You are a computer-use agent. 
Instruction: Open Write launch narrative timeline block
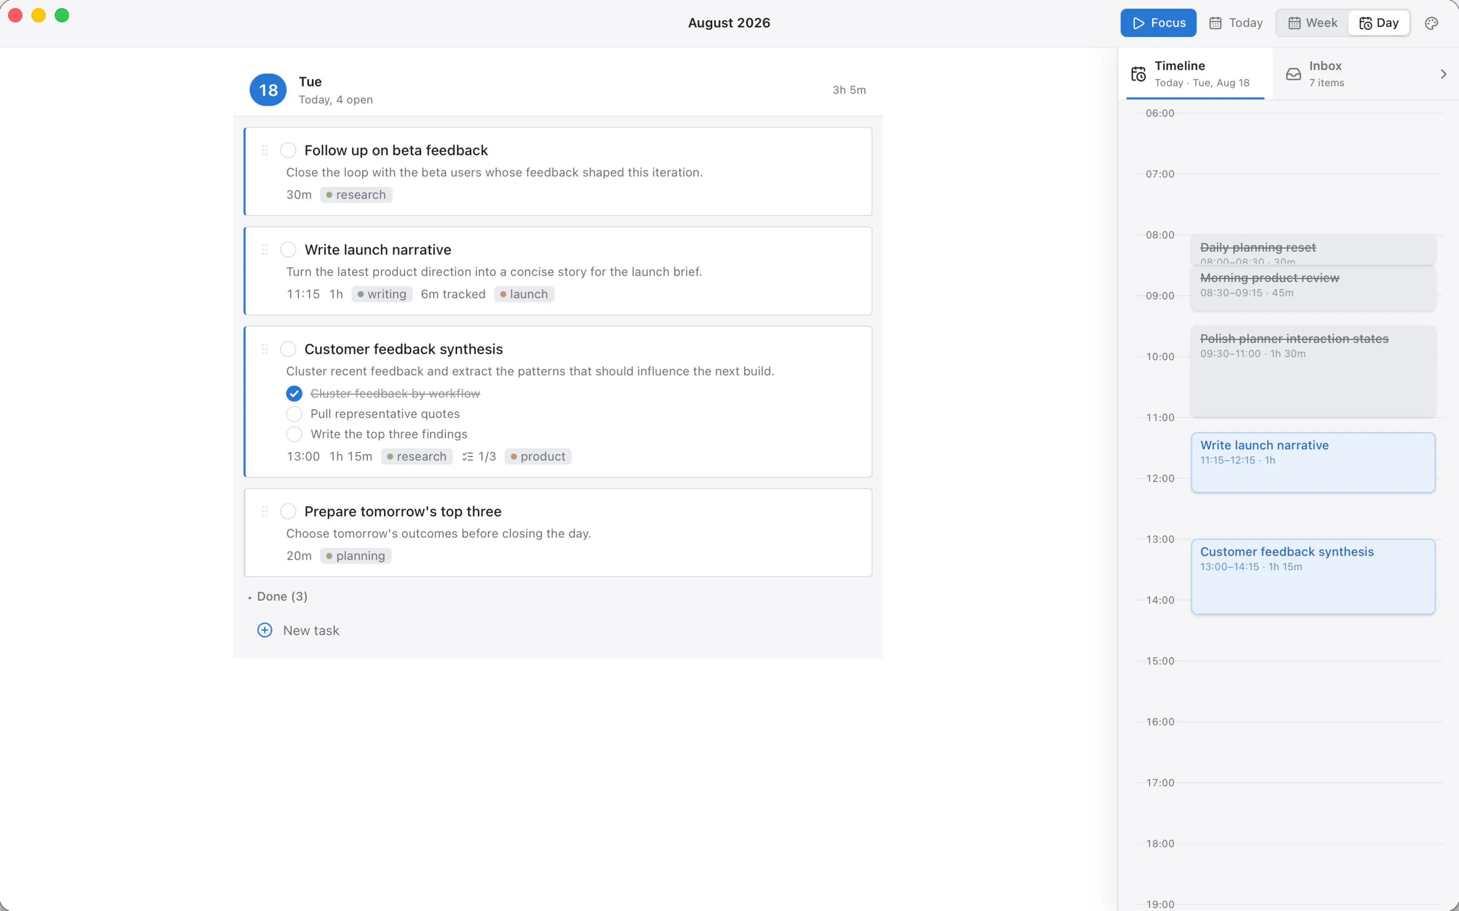coord(1313,463)
